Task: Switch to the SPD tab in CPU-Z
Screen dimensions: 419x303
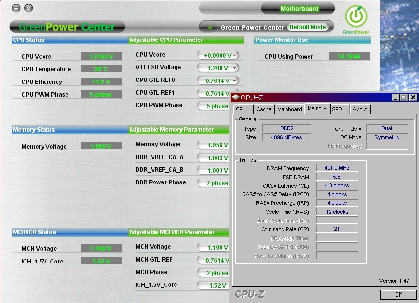Action: [340, 109]
